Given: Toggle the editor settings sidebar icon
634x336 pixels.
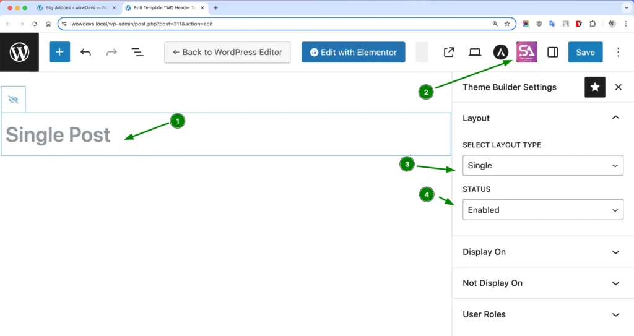Looking at the screenshot, I should 553,52.
